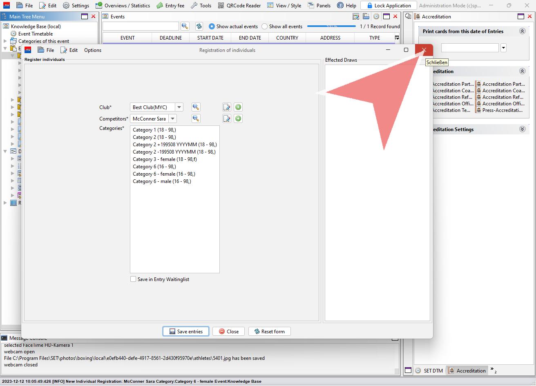Click the Events panel search magnifier icon
The image size is (536, 386).
coord(185,26)
